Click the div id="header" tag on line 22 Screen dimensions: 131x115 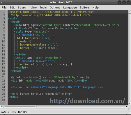coord(24,81)
